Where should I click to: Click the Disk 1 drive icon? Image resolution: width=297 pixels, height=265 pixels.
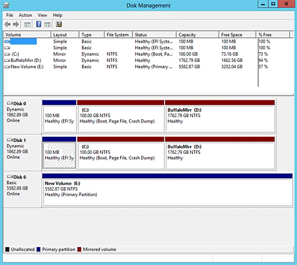point(10,140)
